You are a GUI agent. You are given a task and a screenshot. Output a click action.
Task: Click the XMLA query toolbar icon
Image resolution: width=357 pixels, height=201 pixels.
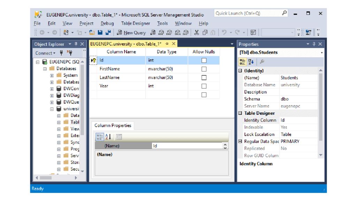click(x=177, y=32)
